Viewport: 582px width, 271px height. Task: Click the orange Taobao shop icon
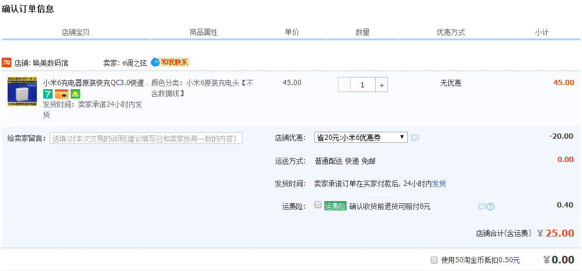(x=6, y=62)
